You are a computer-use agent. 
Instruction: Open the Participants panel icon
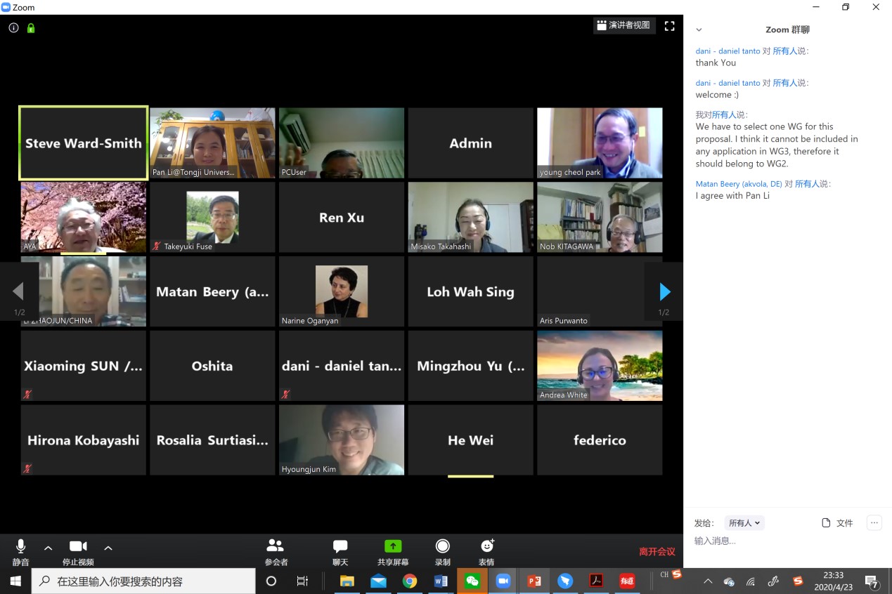[x=276, y=546]
